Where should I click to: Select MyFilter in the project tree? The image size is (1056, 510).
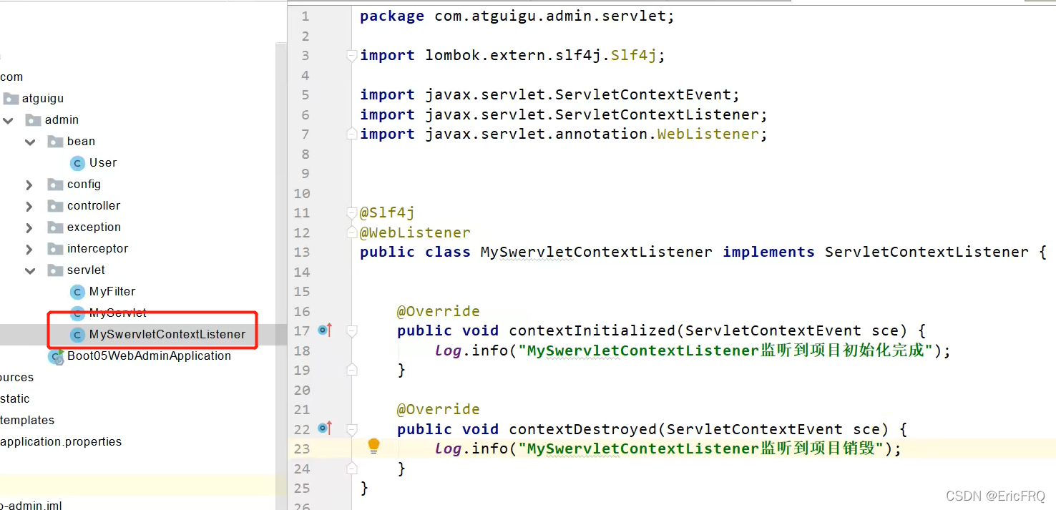[112, 292]
